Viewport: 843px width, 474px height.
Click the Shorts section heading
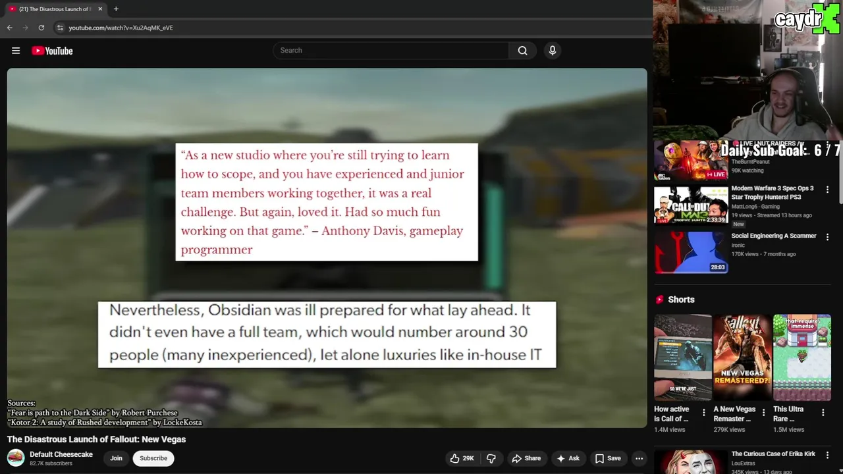[681, 300]
